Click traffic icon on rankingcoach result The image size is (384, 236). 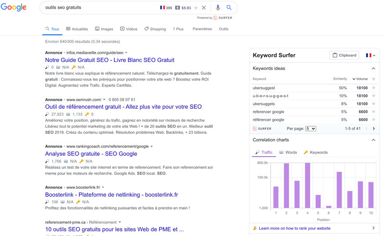point(47,161)
